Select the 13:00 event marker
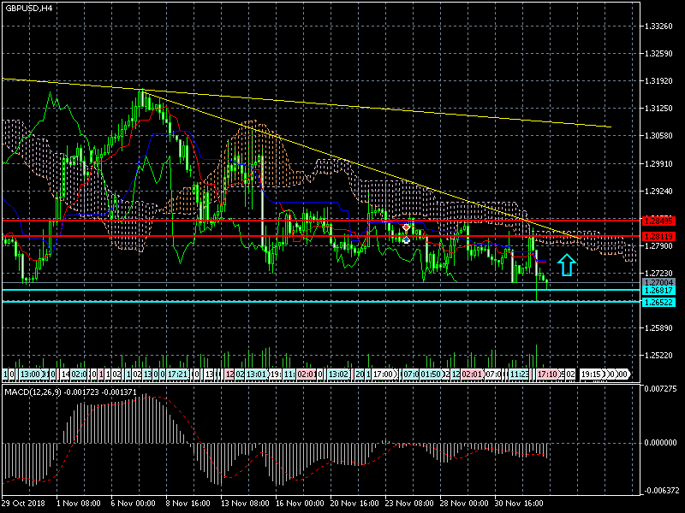 [32, 374]
